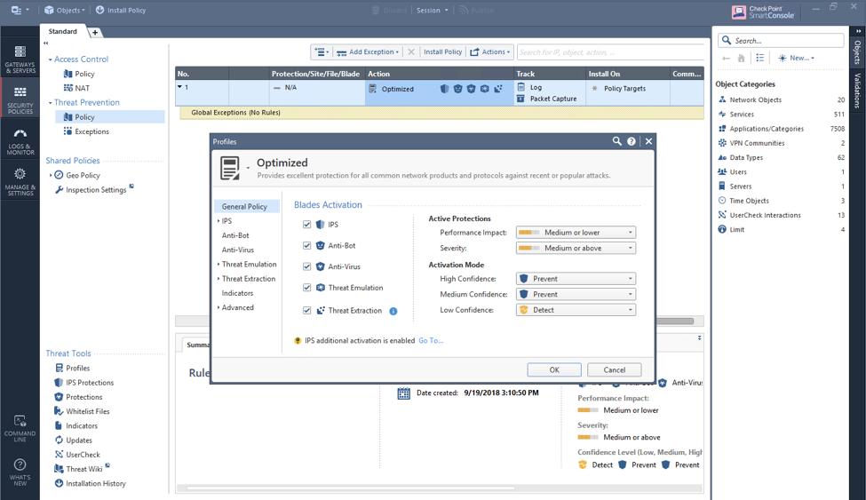866x500 pixels.
Task: Open the What's New panel
Action: 20,472
